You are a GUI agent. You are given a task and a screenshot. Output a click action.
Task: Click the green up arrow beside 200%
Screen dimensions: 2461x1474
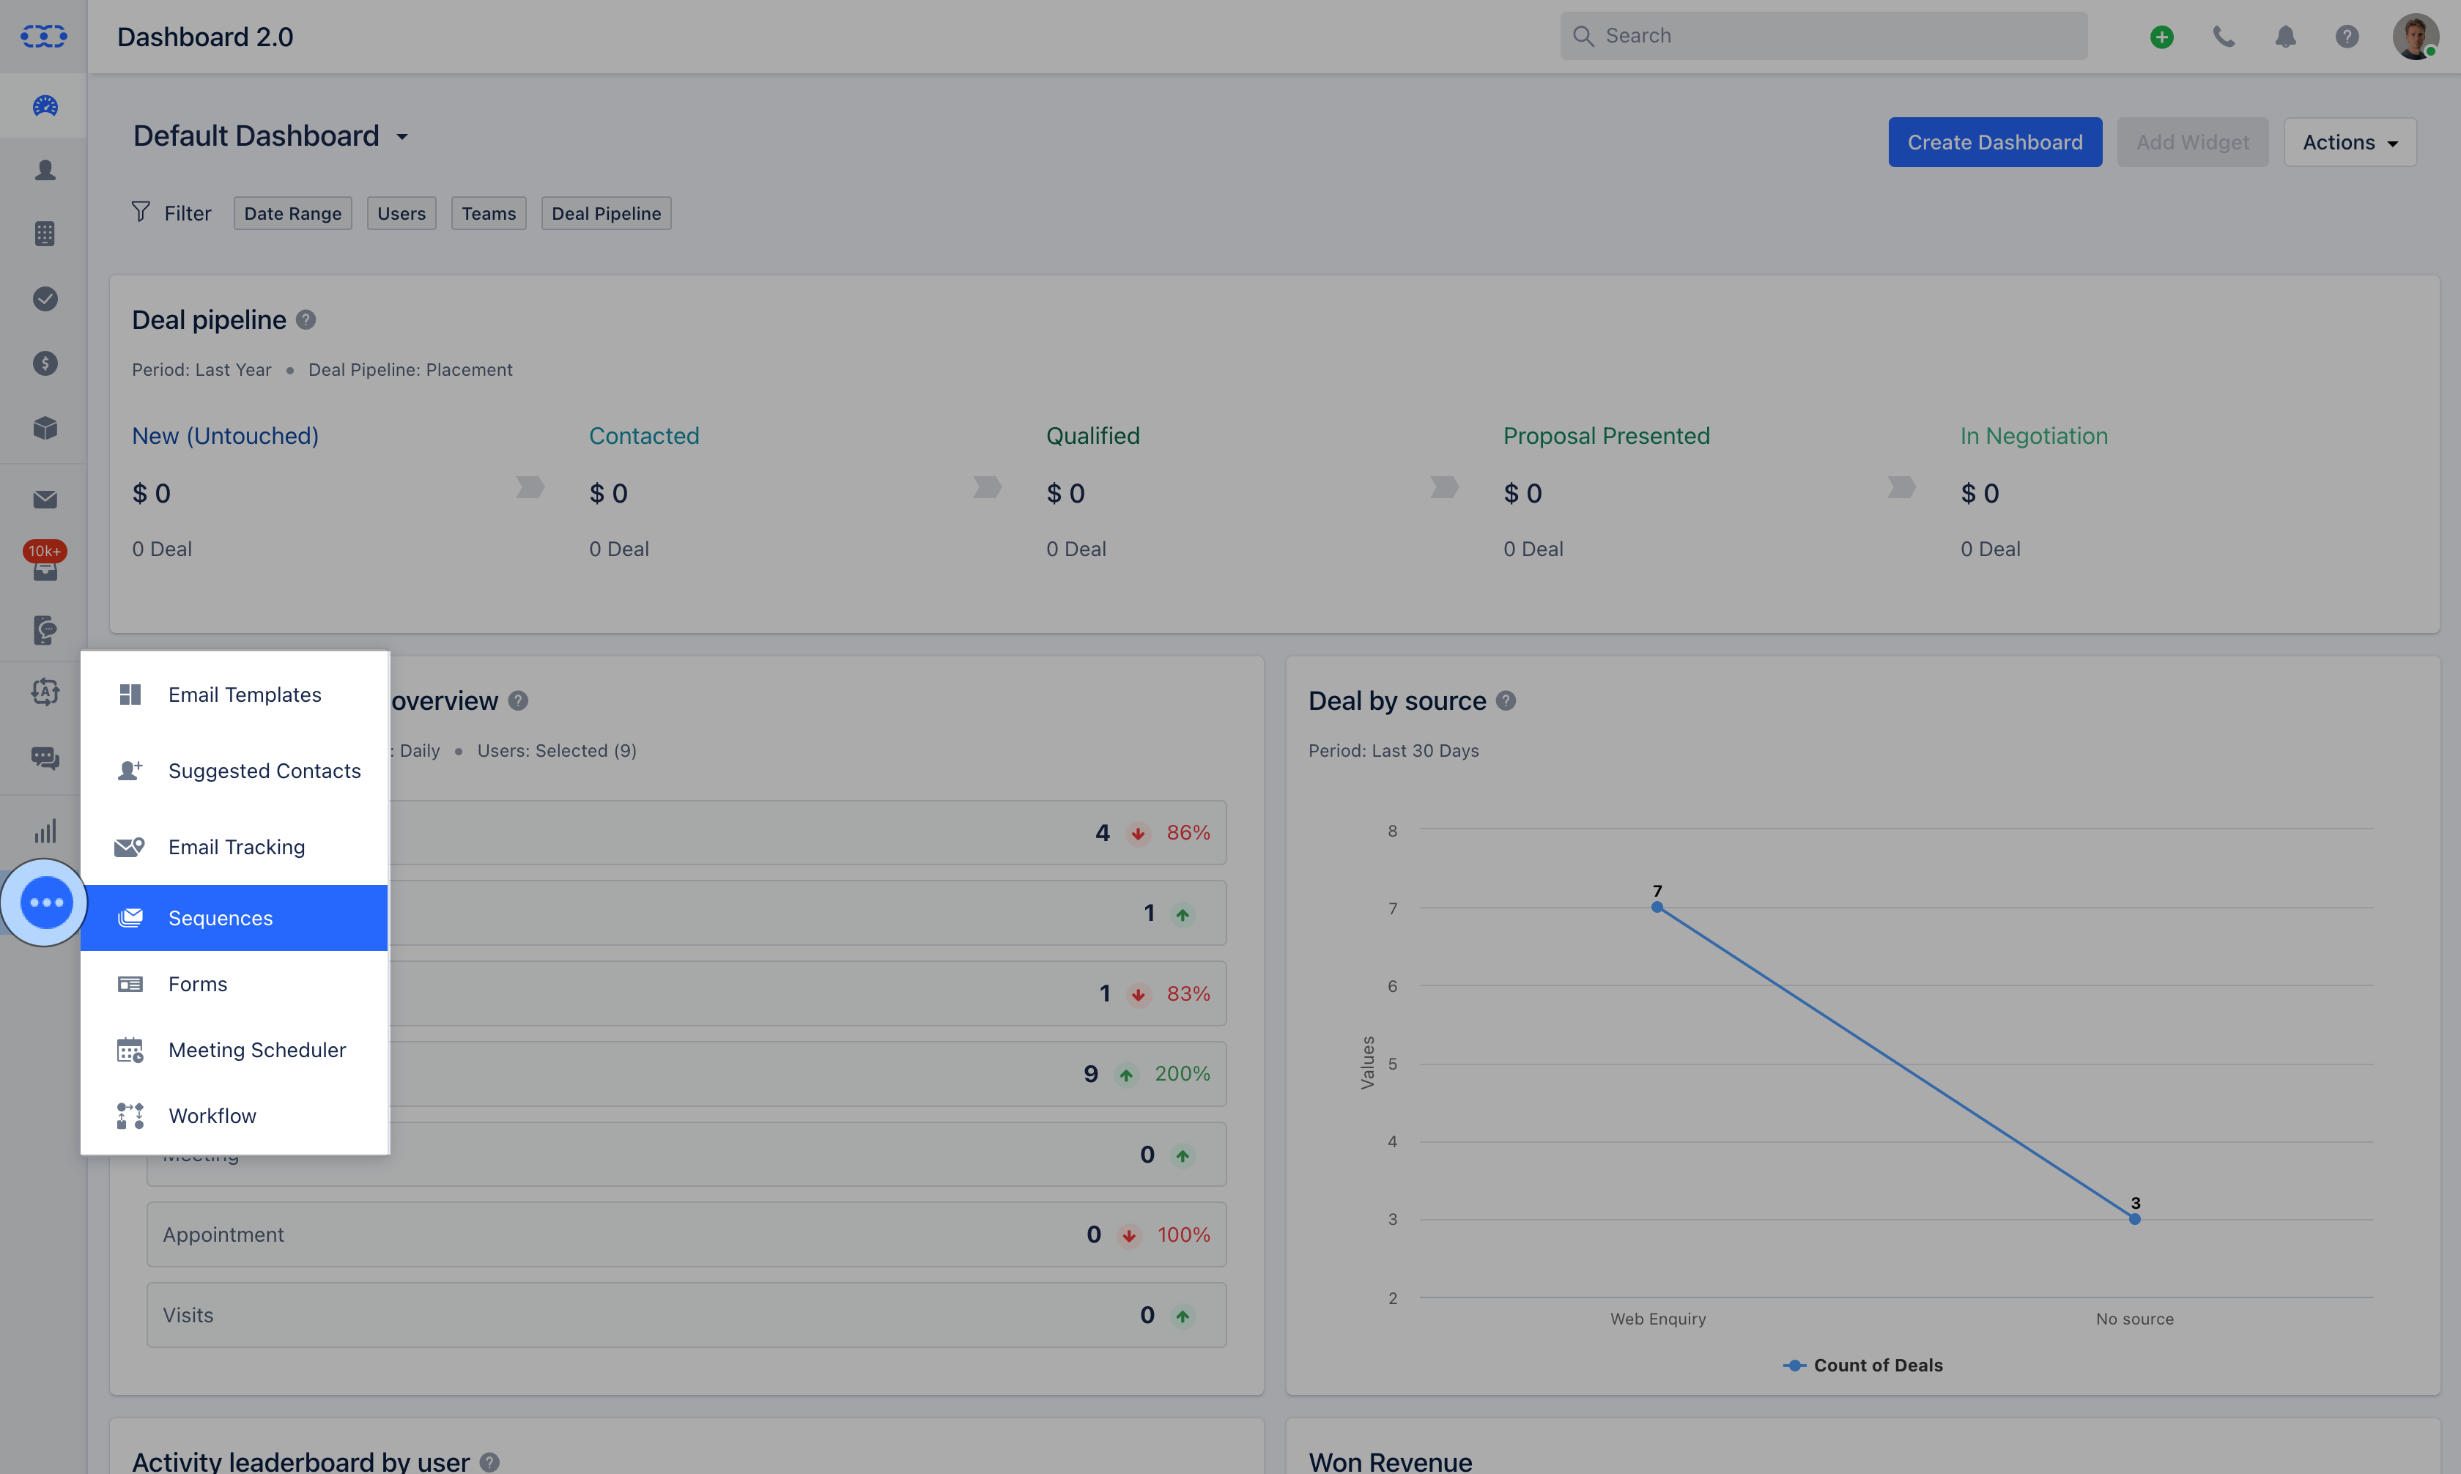pyautogui.click(x=1126, y=1075)
